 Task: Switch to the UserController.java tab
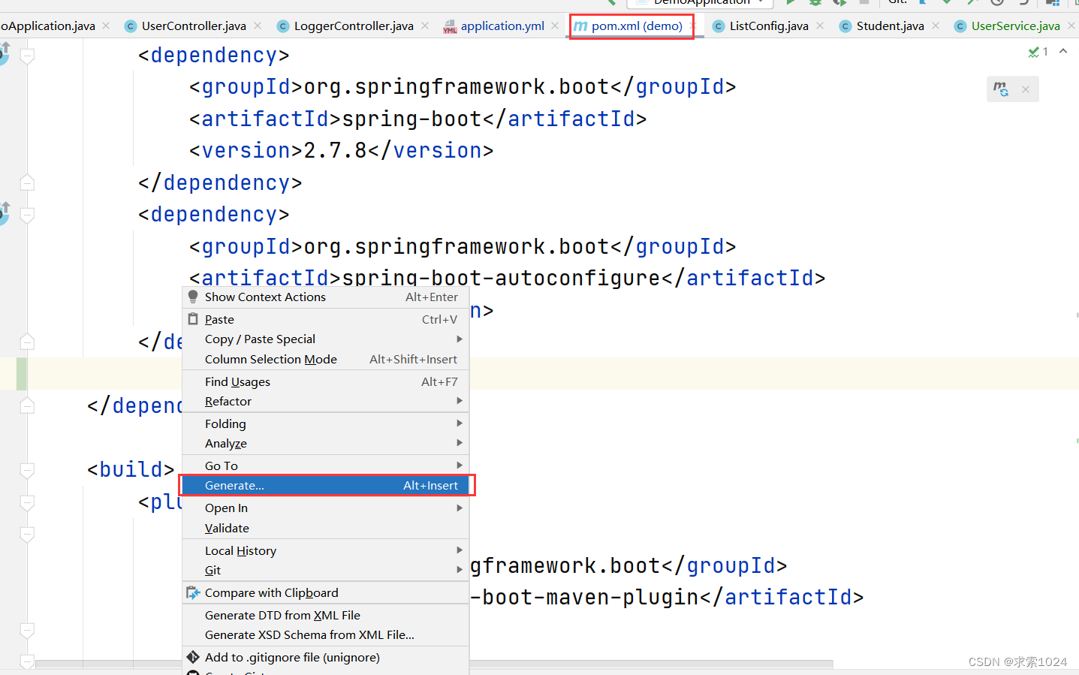click(x=194, y=26)
